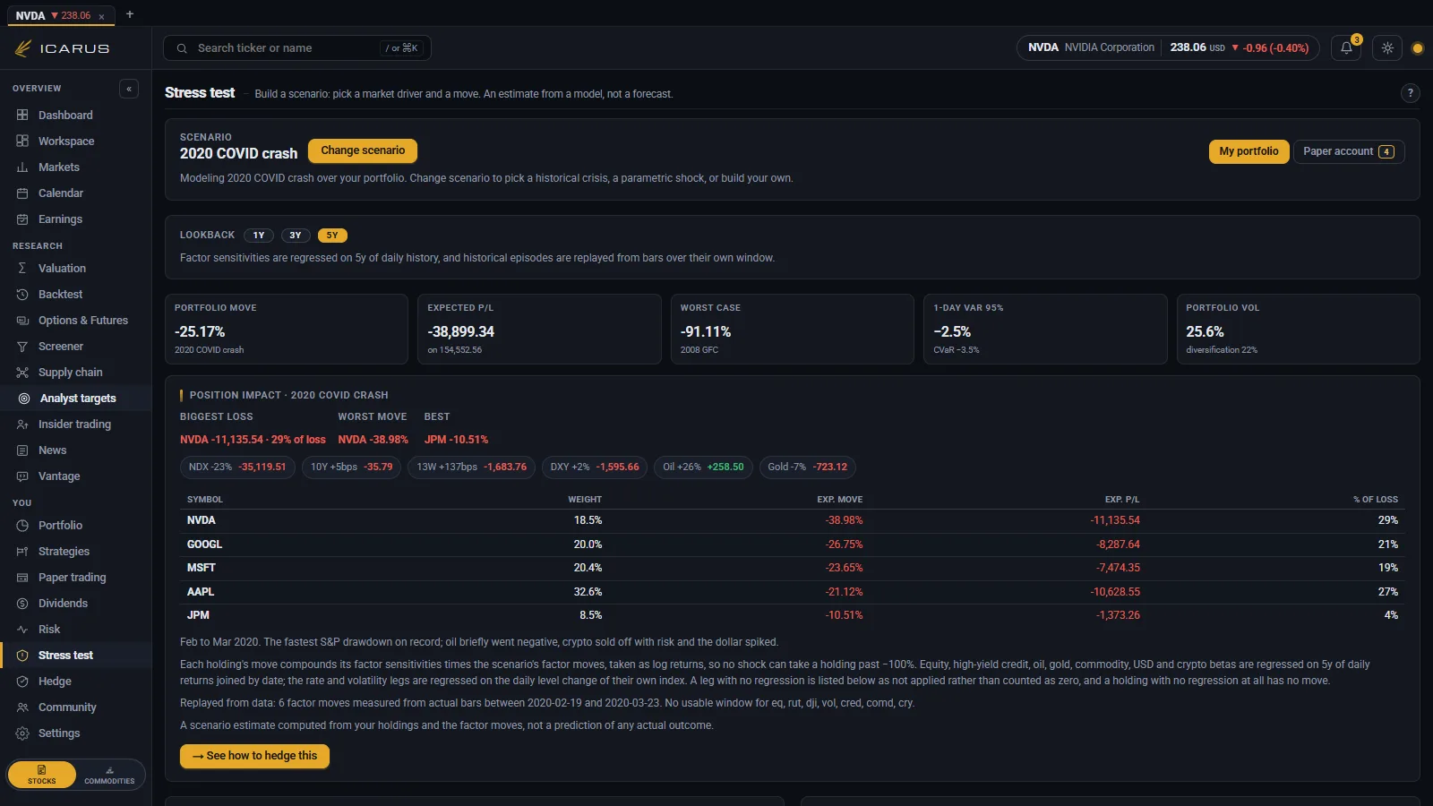Sort by the Exp. Move column header
Viewport: 1433px width, 806px height.
point(840,500)
